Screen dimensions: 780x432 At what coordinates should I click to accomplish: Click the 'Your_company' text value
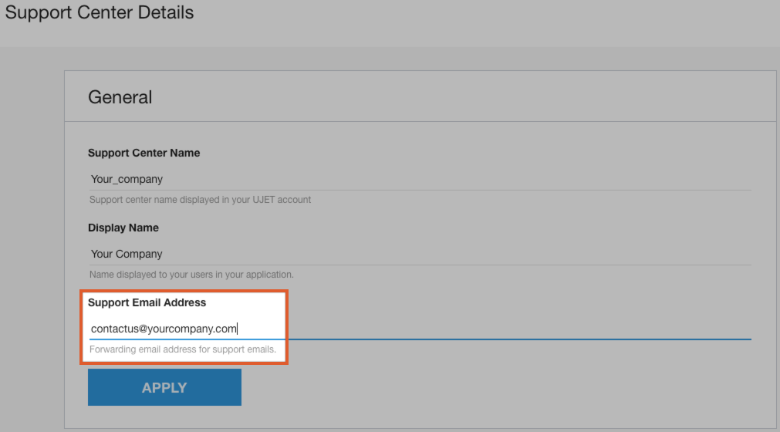[127, 179]
